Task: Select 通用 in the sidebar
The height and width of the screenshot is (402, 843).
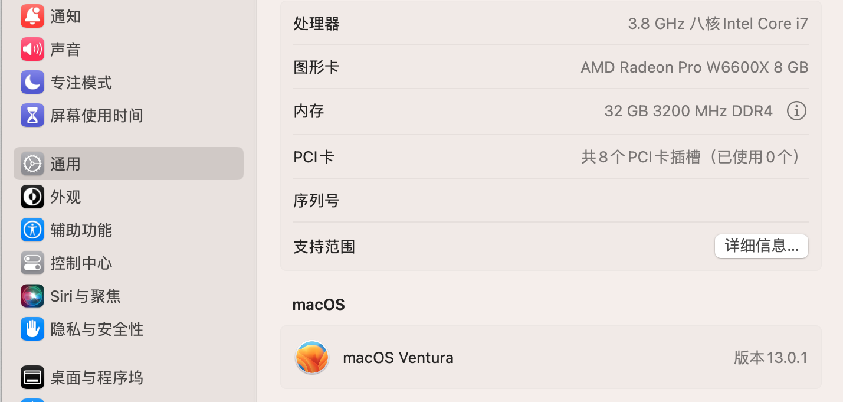Action: (x=65, y=164)
